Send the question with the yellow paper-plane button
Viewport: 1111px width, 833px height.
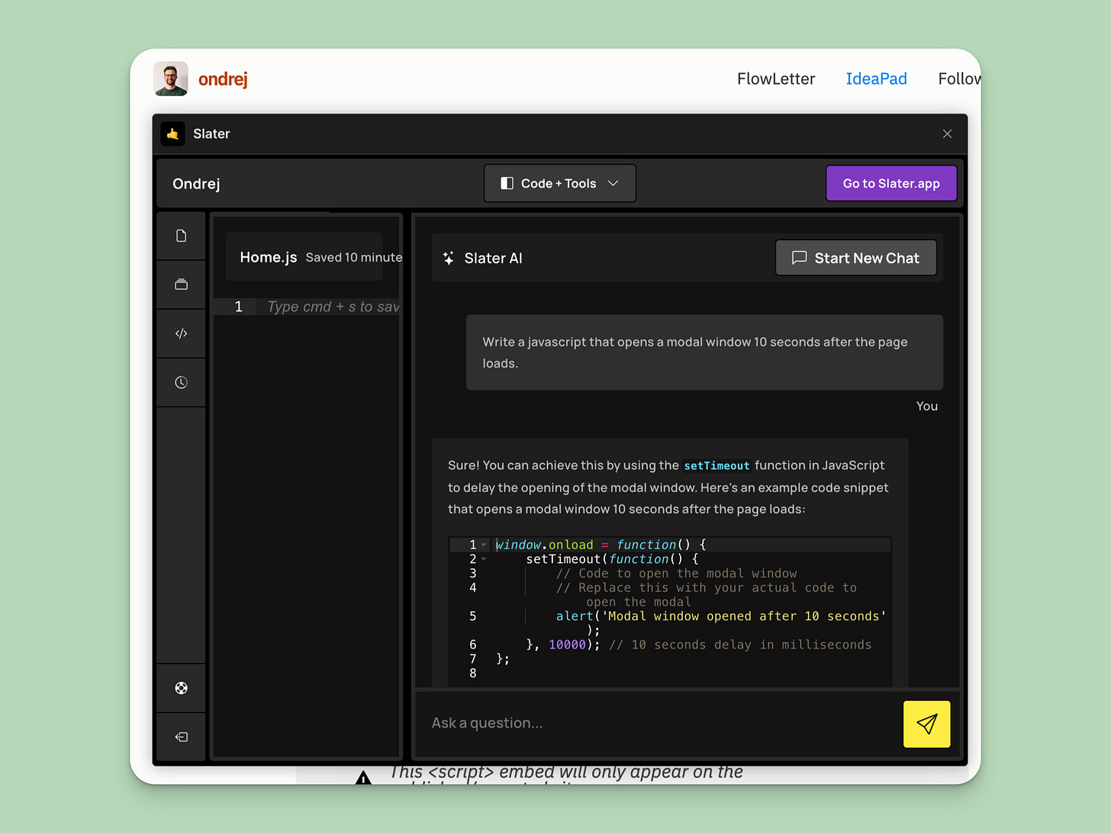point(926,724)
